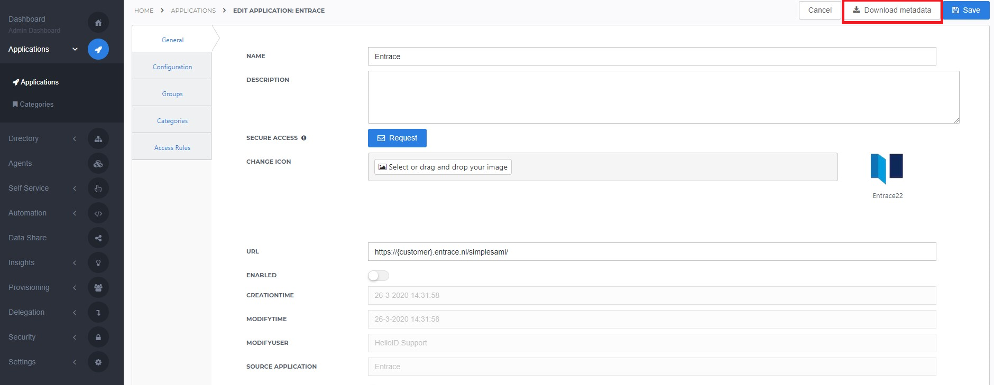Open Data Share in the sidebar
994x385 pixels.
click(x=27, y=238)
